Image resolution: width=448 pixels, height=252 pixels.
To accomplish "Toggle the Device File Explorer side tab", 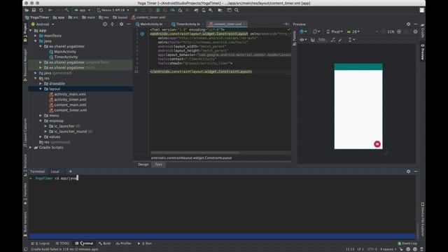I will tap(423, 219).
